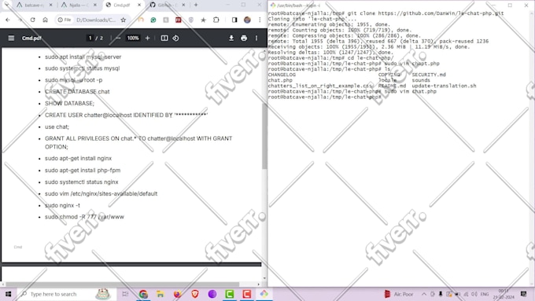Click 'update-translation.sh' in terminal listing
The height and width of the screenshot is (301, 535).
point(444,86)
